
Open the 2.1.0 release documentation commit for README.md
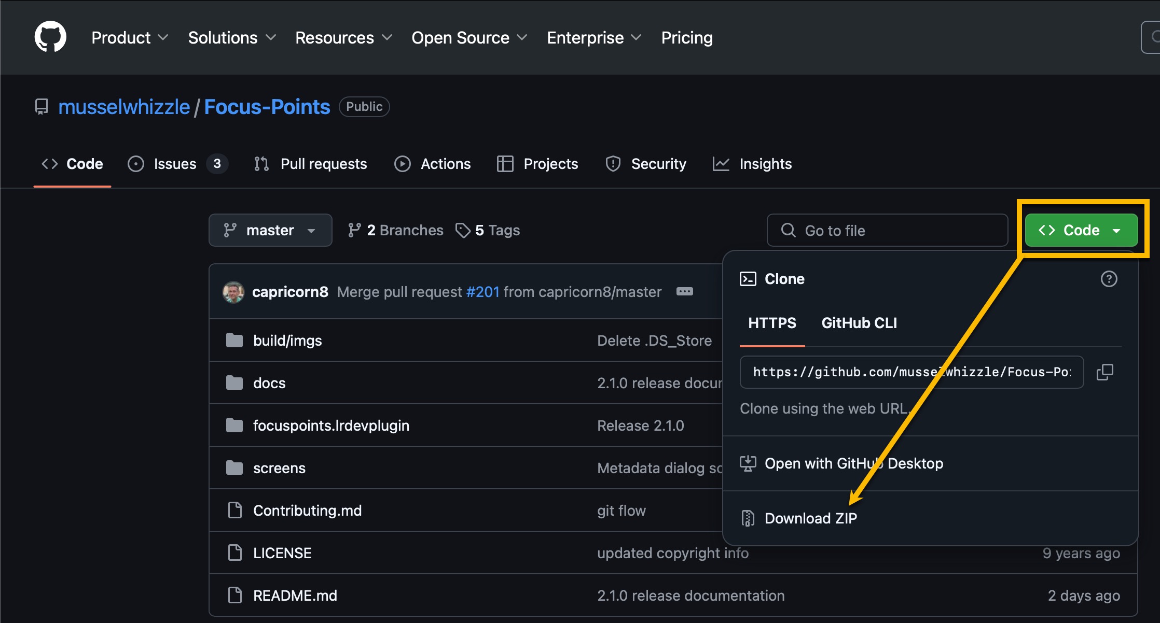coord(691,596)
